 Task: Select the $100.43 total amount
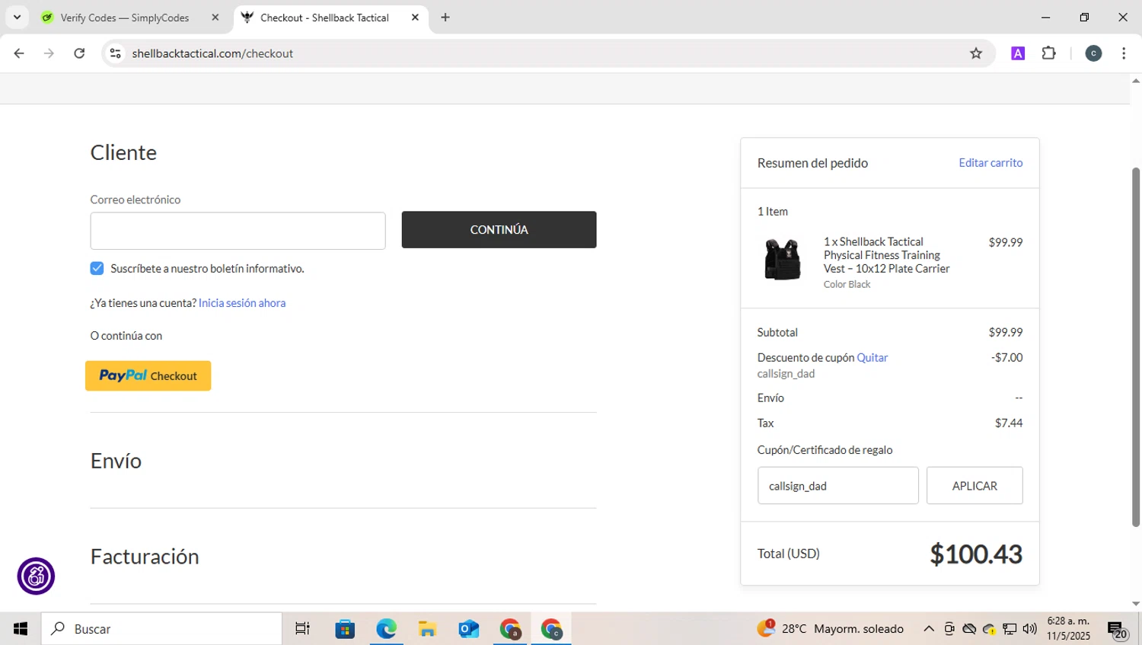click(x=975, y=554)
